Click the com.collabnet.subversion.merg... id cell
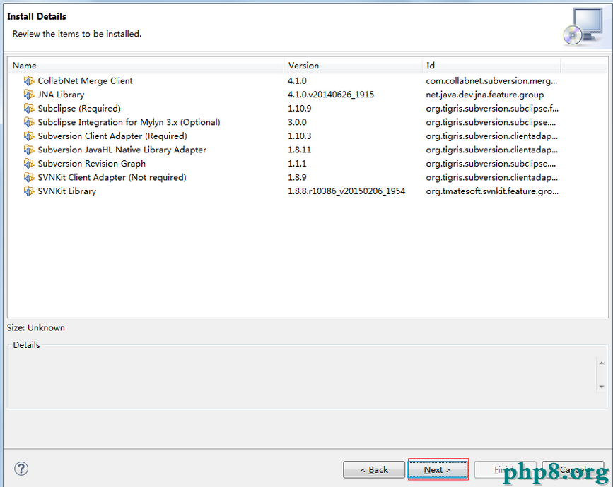 pos(491,80)
